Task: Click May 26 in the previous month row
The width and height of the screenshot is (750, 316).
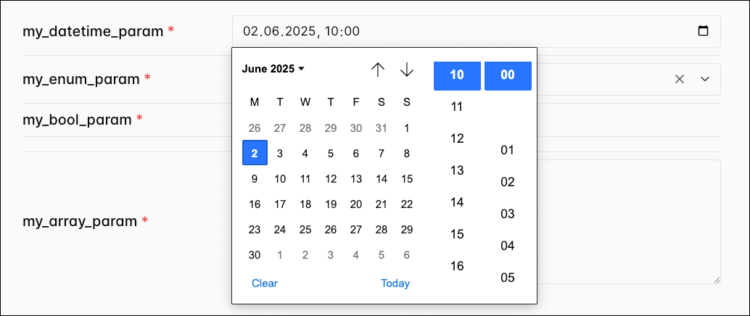Action: click(255, 128)
